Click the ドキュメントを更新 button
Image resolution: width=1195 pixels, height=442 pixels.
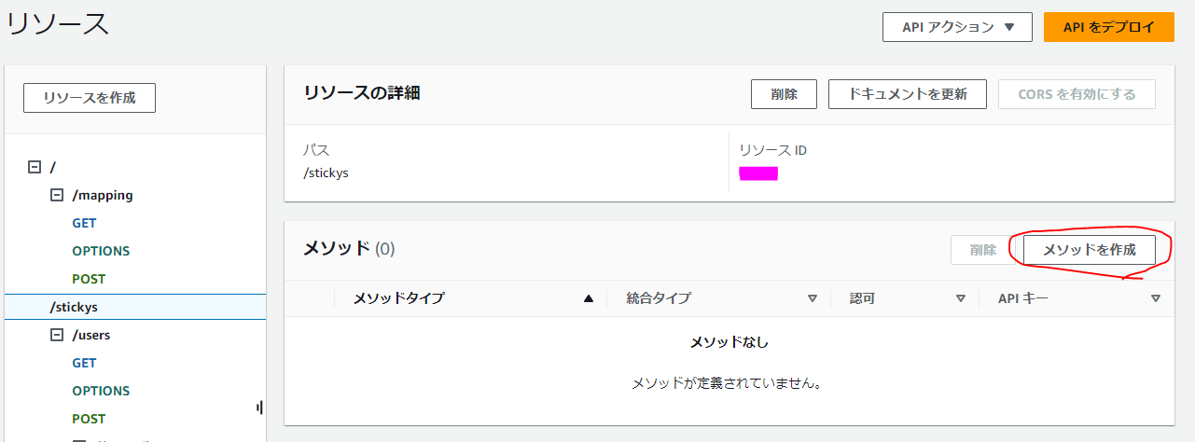point(907,94)
